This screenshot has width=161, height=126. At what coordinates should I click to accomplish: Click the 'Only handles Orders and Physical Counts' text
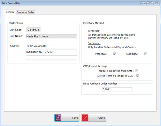pos(112,47)
